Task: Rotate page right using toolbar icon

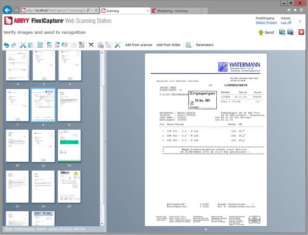Action: (x=57, y=45)
